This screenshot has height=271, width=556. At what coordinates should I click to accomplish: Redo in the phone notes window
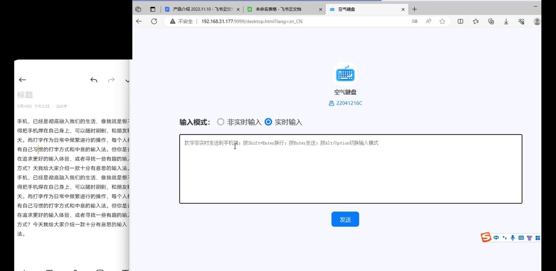[111, 80]
